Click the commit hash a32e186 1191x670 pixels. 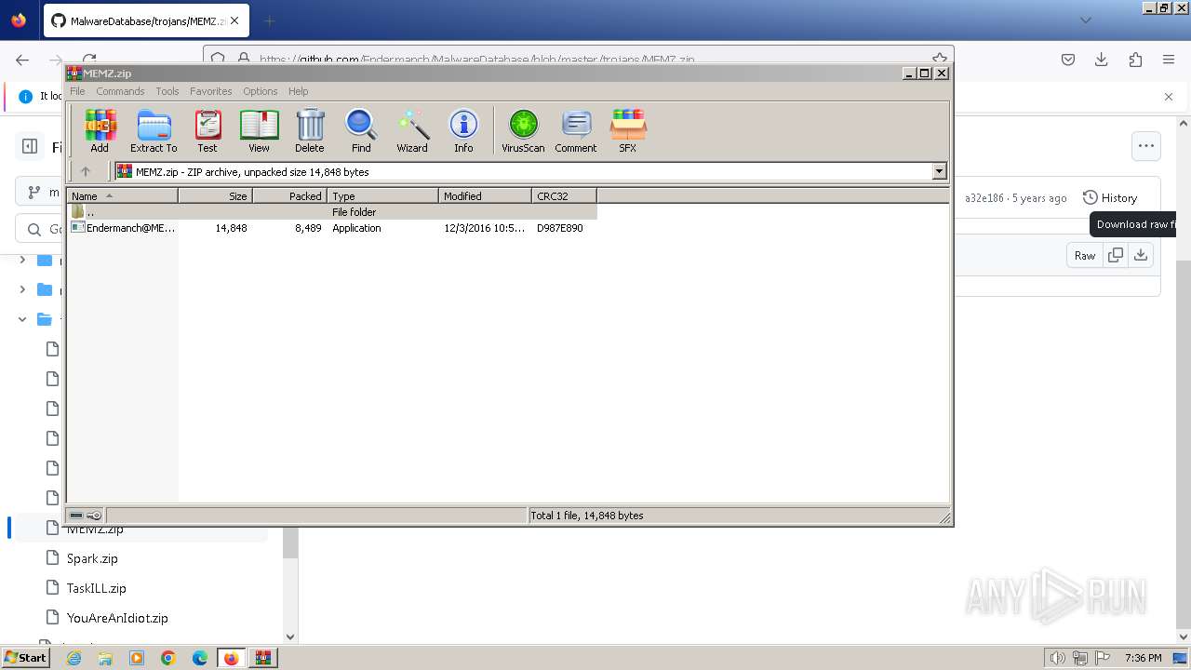(x=984, y=198)
